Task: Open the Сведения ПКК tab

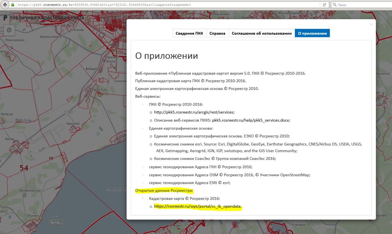Action: [x=189, y=33]
